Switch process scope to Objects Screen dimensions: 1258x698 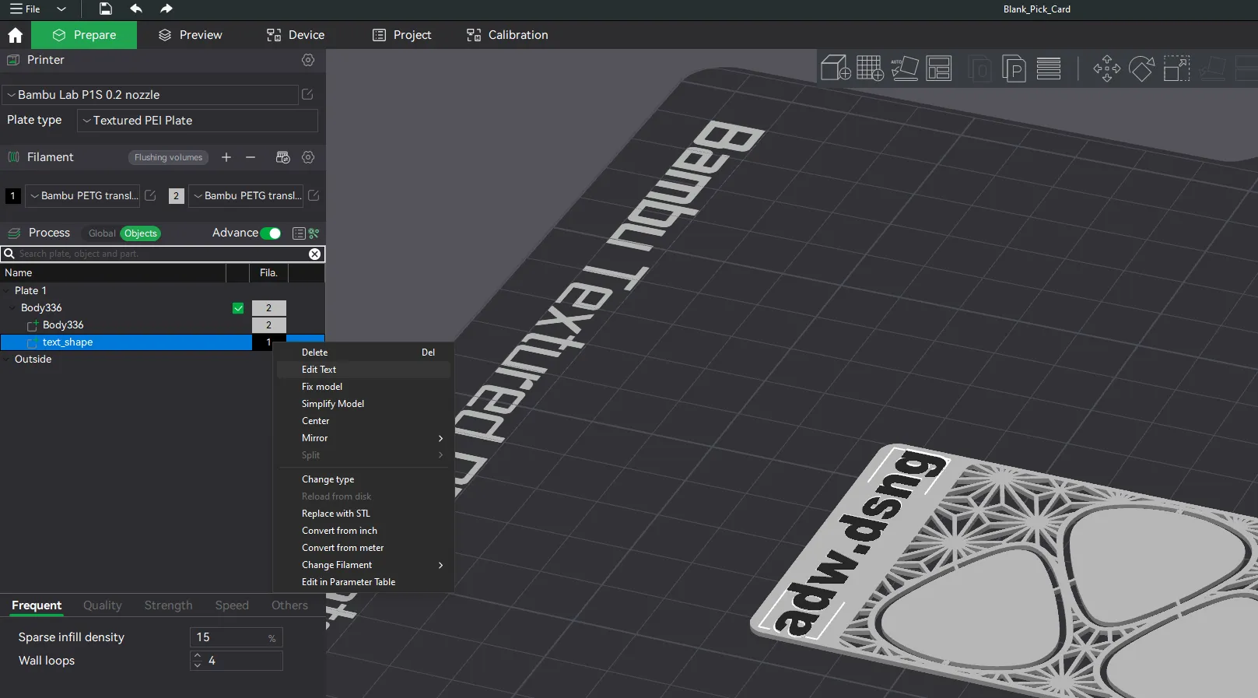(140, 233)
